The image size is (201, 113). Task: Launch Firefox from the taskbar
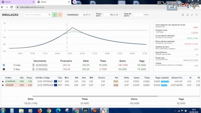40,110
